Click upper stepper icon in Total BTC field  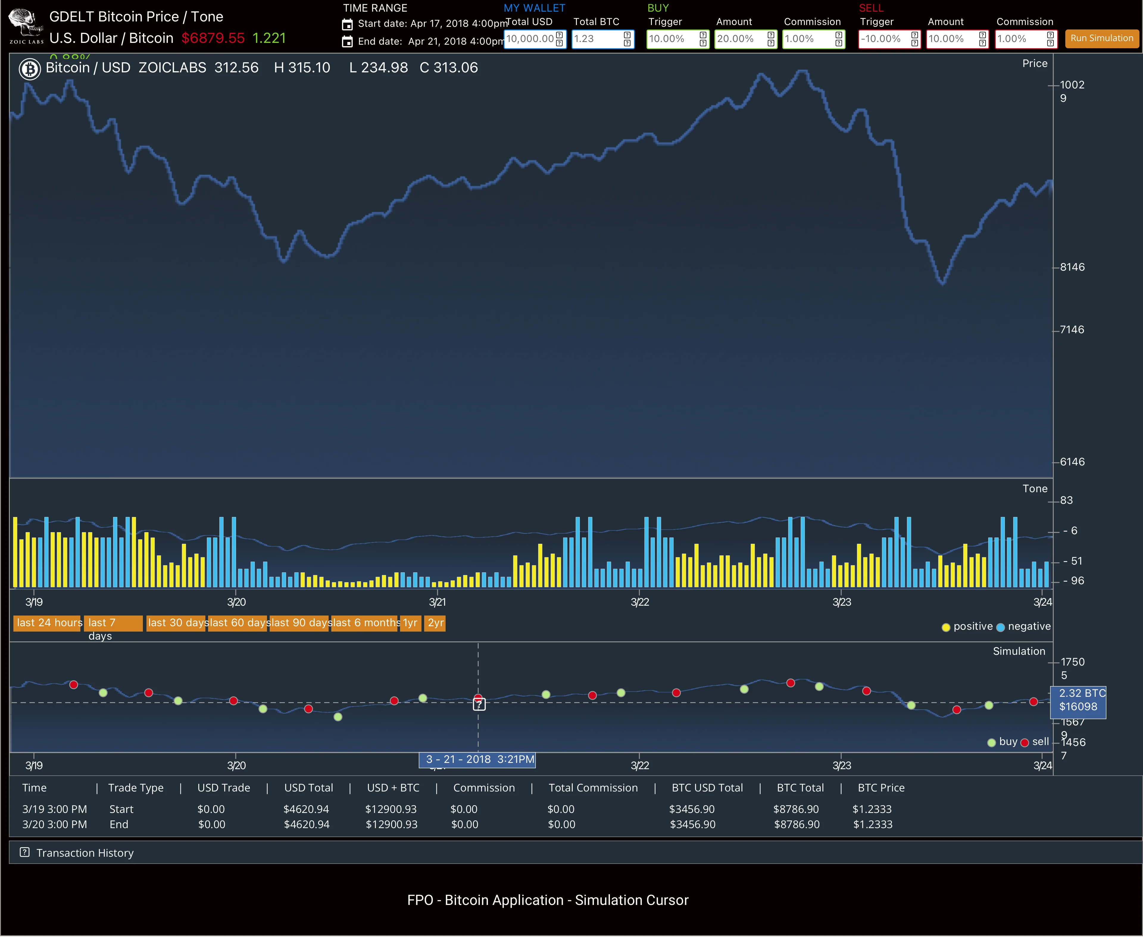click(627, 35)
